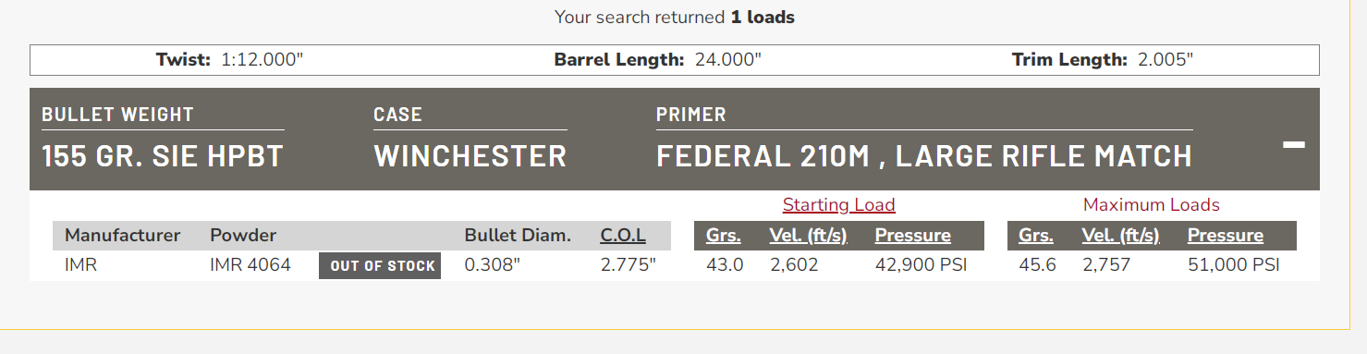The height and width of the screenshot is (354, 1367).
Task: Click Starting Load Vel. (ft/s) header
Action: pos(808,236)
